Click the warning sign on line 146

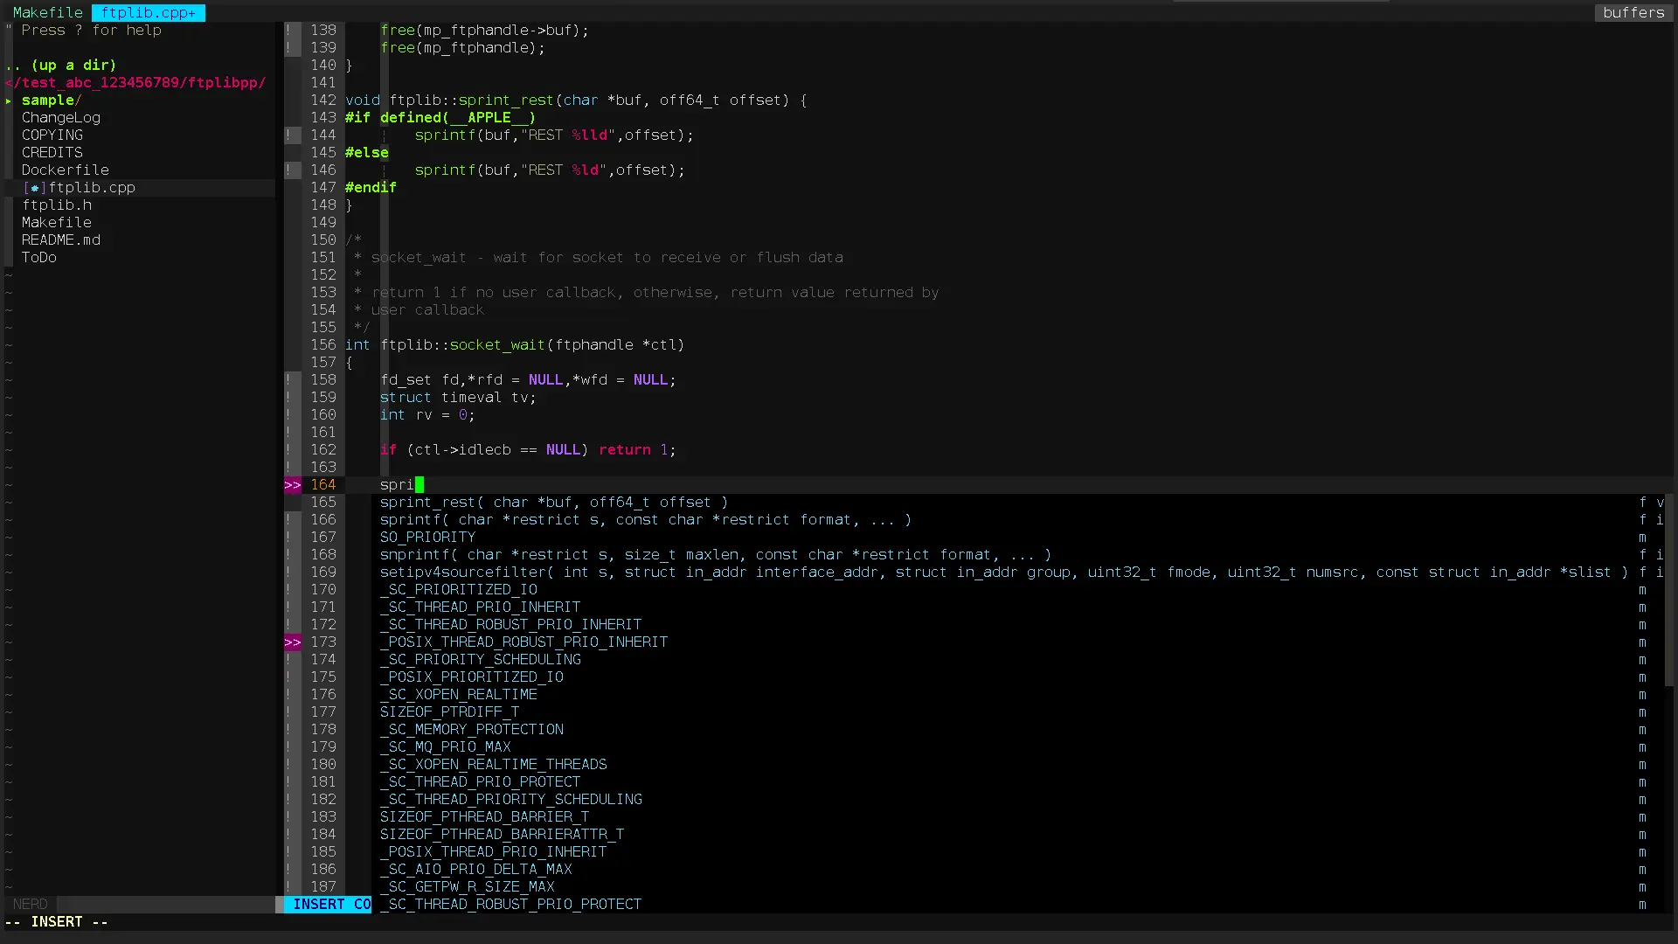click(288, 170)
